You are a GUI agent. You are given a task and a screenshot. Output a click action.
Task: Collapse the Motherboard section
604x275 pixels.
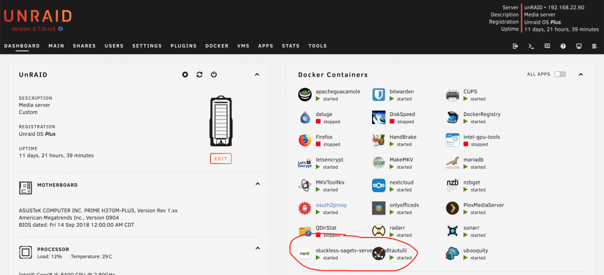coord(258,184)
